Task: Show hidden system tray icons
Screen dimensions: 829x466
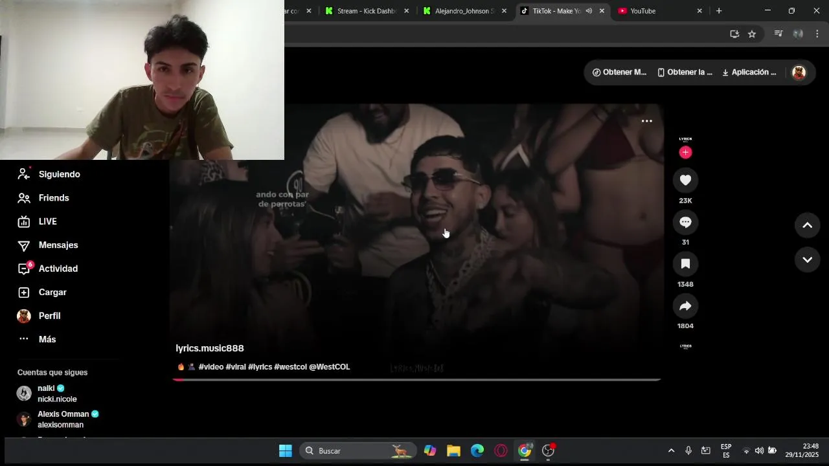Action: pos(671,451)
